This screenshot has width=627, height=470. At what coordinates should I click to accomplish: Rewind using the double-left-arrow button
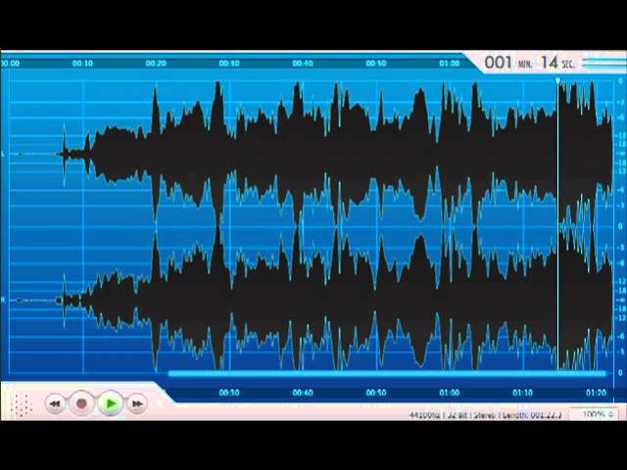coord(55,404)
